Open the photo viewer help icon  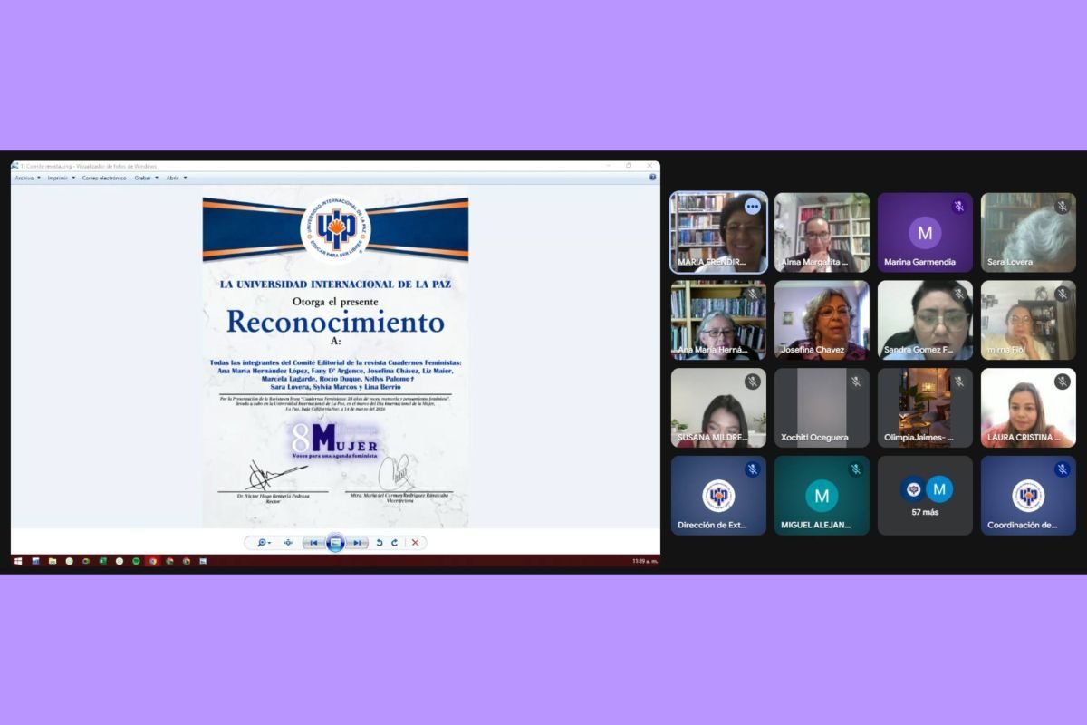[x=652, y=178]
